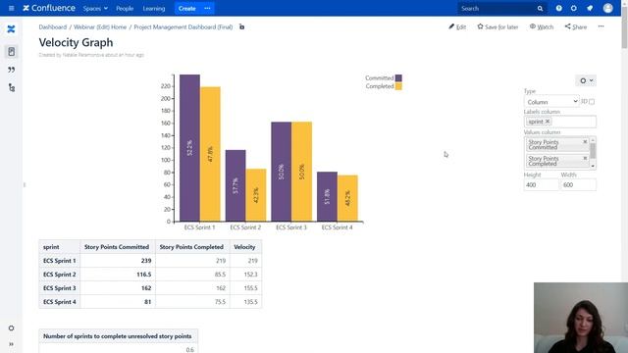Open the Pages icon in sidebar
The width and height of the screenshot is (628, 353).
click(x=11, y=51)
